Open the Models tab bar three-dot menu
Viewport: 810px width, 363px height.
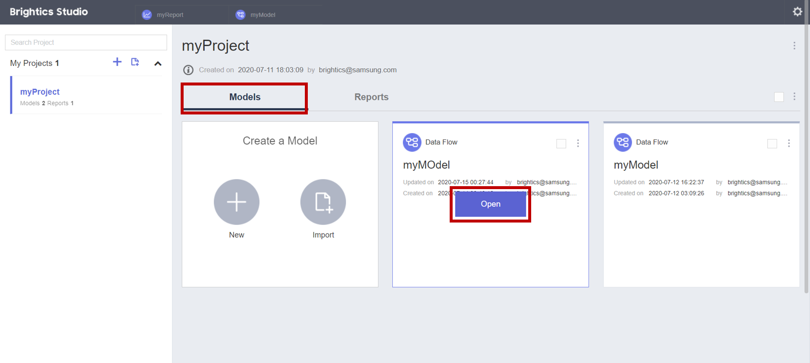[x=794, y=97]
